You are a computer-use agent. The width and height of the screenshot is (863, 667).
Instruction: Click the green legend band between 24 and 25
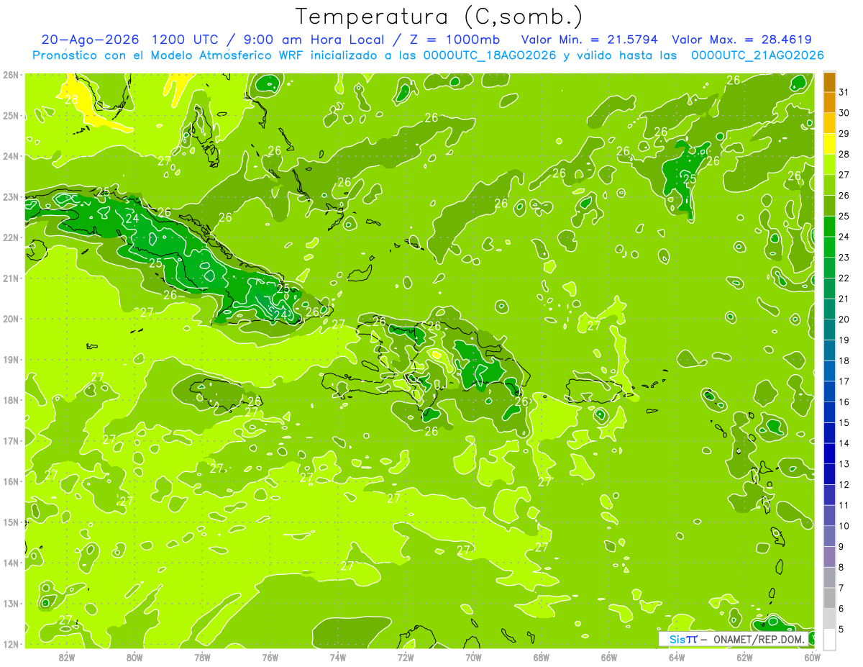tap(829, 227)
